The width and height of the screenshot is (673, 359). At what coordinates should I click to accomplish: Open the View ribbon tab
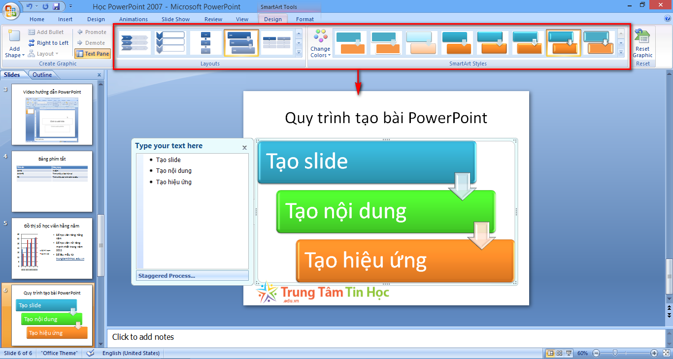pos(242,19)
